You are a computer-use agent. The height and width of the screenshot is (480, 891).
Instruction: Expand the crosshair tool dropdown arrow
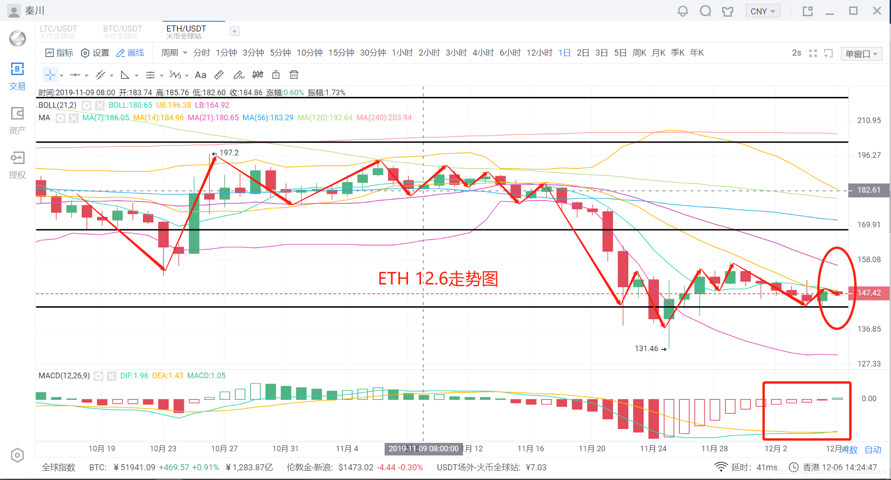tap(61, 76)
